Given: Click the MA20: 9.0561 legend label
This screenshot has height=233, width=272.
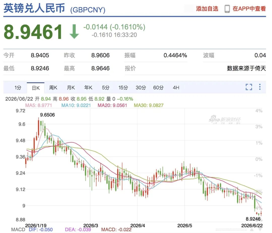Looking at the screenshot, I should [x=112, y=105].
